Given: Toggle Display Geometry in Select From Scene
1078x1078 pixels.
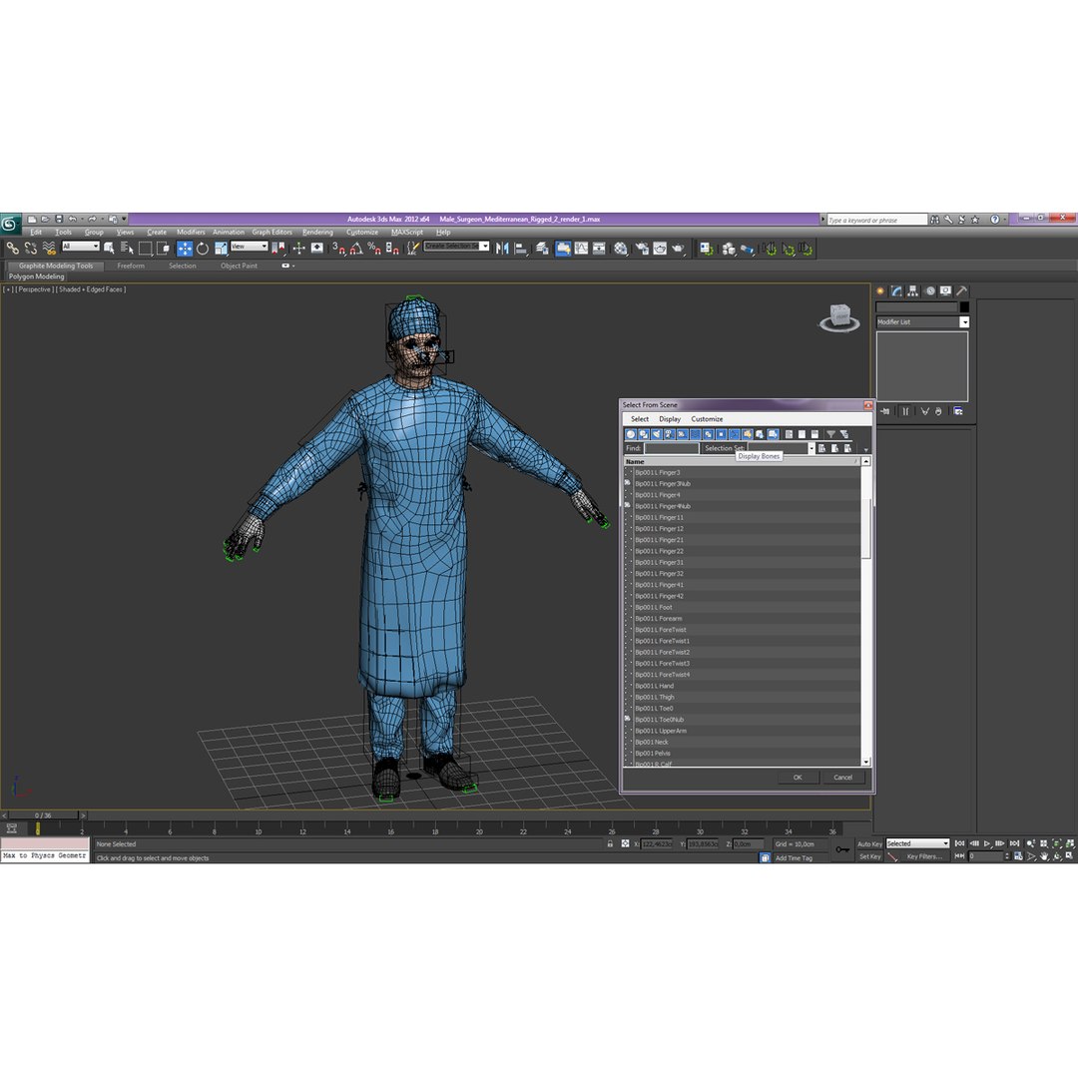Looking at the screenshot, I should tap(631, 434).
